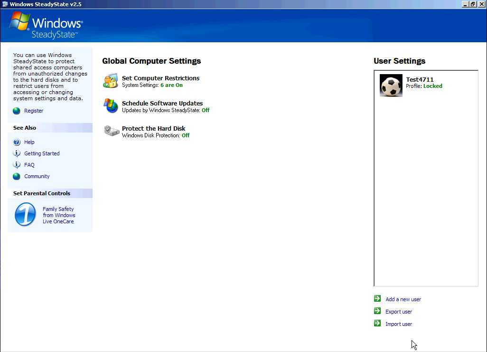Close the Windows SteadyState window
The width and height of the screenshot is (487, 352).
coord(481,4)
